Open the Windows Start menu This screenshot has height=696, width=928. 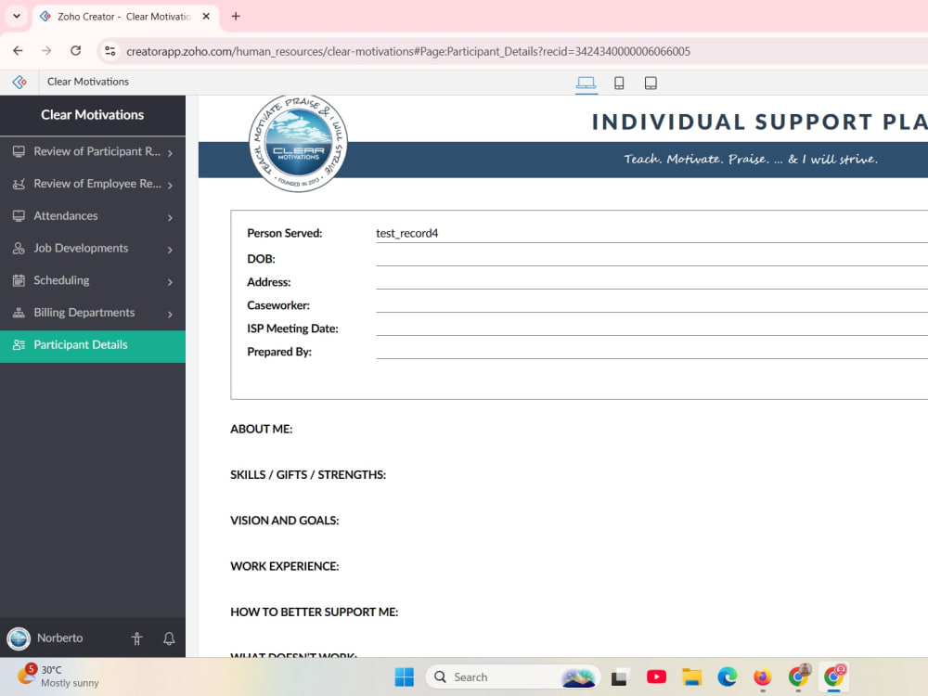pos(405,677)
